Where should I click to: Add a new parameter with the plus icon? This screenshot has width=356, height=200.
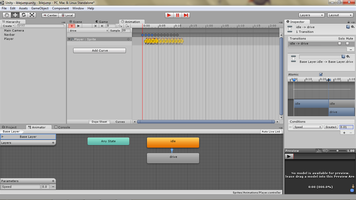[53, 181]
